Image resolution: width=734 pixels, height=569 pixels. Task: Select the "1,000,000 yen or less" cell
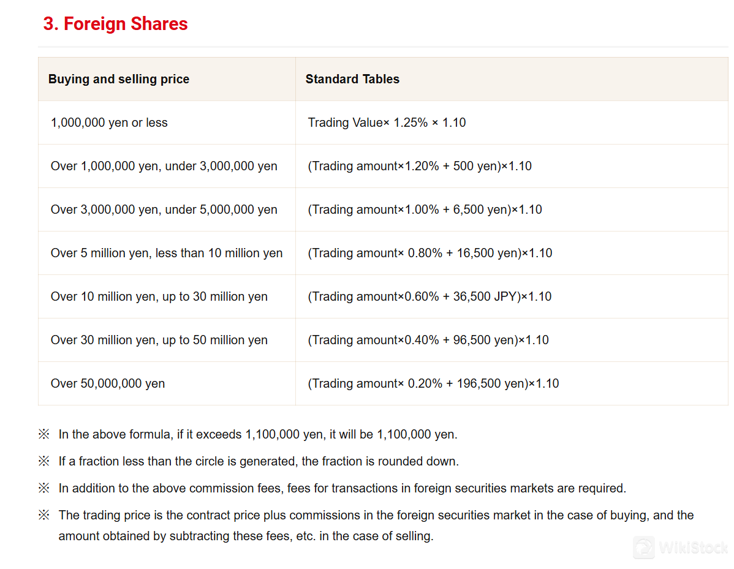pos(109,122)
